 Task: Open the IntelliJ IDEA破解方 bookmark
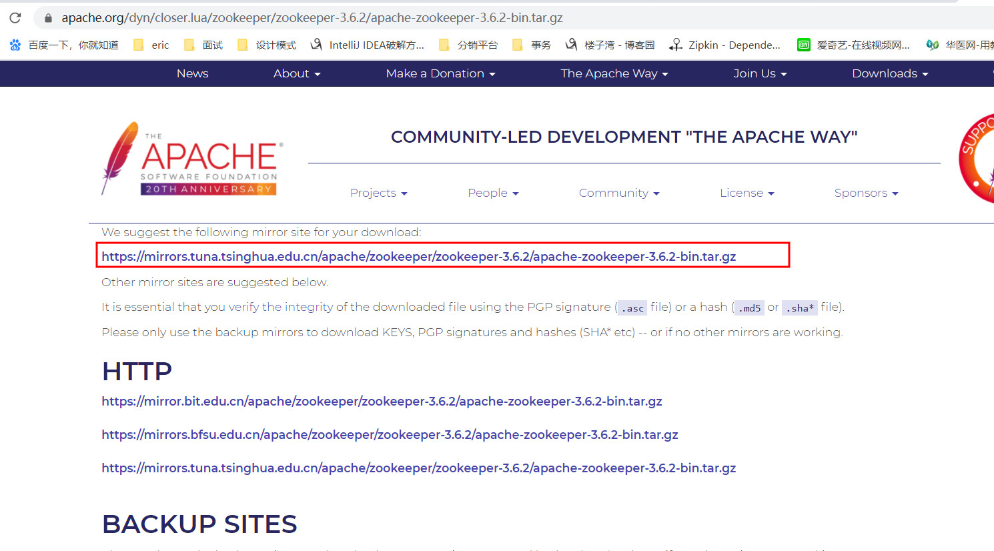tap(368, 45)
